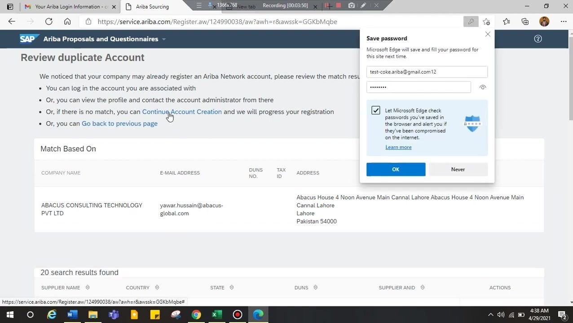Viewport: 573px width, 323px height.
Task: Confirm saving password with OK
Action: [x=396, y=169]
